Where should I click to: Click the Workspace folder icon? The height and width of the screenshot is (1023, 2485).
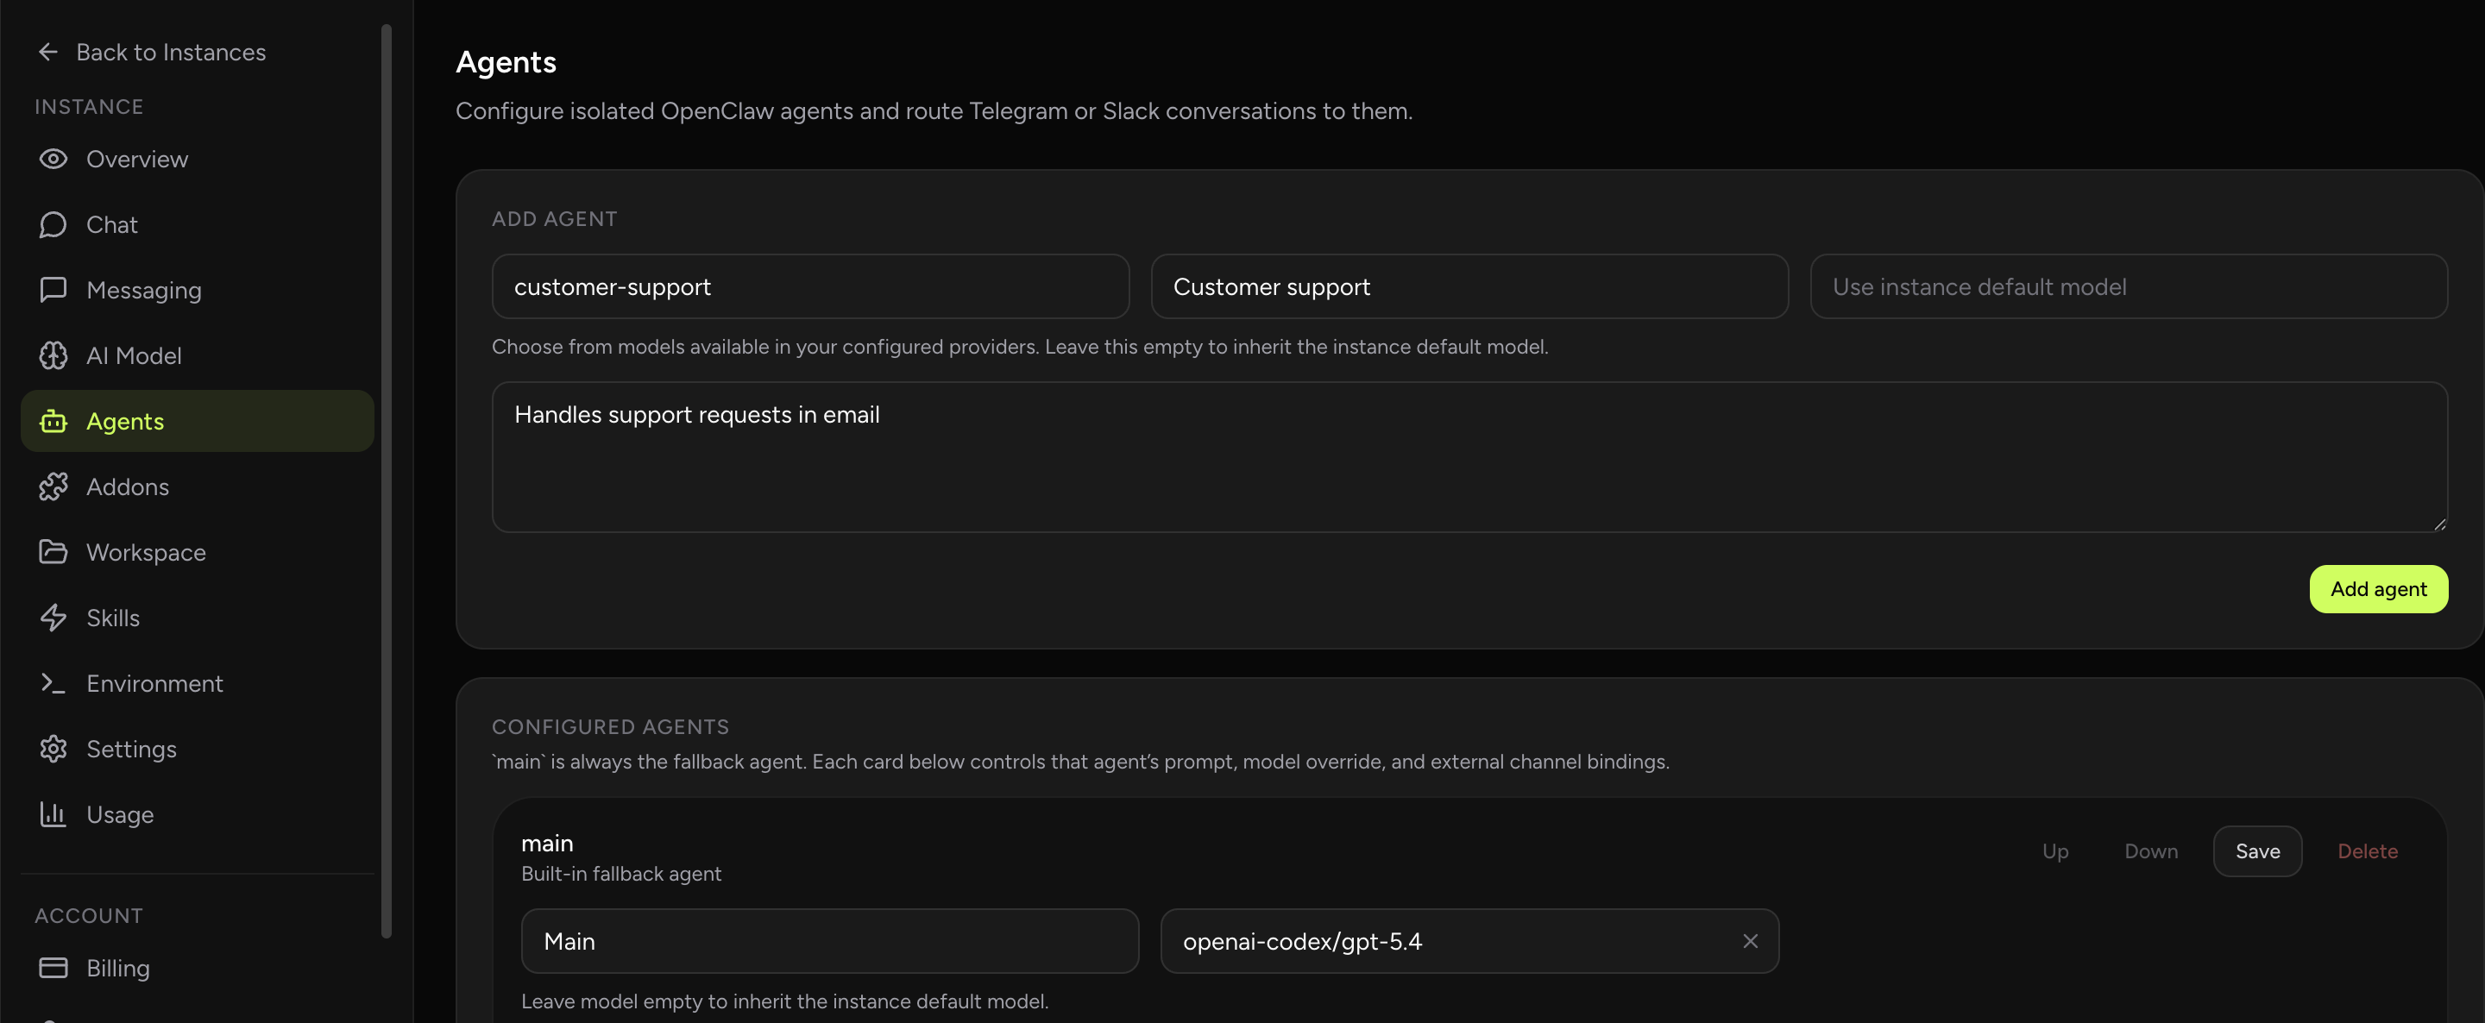[53, 551]
